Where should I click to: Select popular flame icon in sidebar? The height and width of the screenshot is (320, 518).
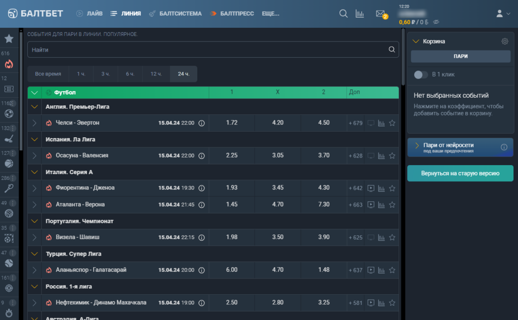click(9, 64)
